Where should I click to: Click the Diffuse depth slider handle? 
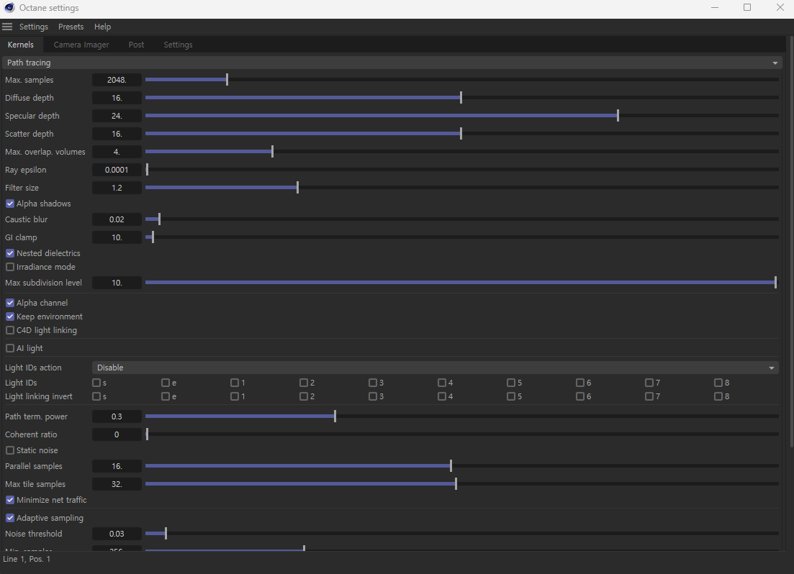tap(461, 98)
